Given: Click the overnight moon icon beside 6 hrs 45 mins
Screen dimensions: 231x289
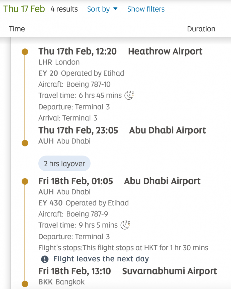Looking at the screenshot, I should (129, 95).
